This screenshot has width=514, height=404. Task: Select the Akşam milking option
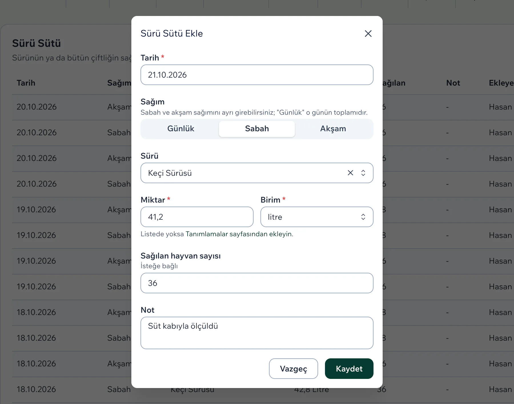(x=333, y=129)
